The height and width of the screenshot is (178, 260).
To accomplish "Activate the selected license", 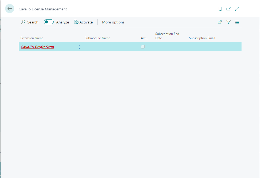I will (x=83, y=22).
